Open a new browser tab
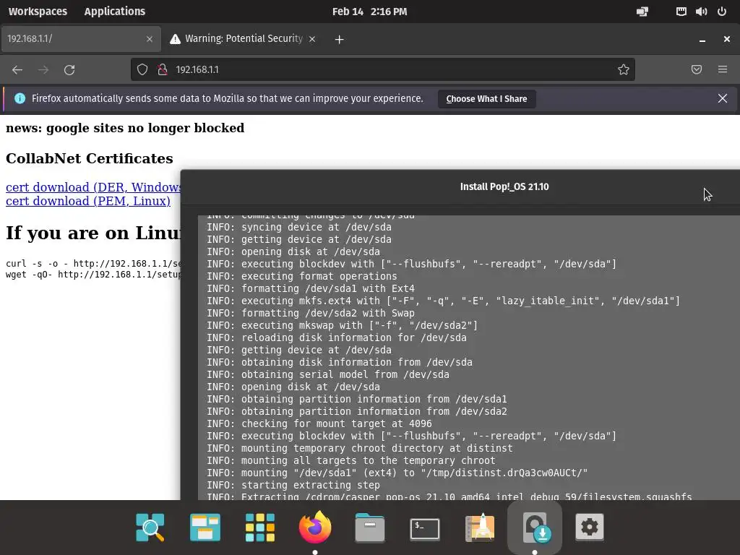 tap(340, 40)
